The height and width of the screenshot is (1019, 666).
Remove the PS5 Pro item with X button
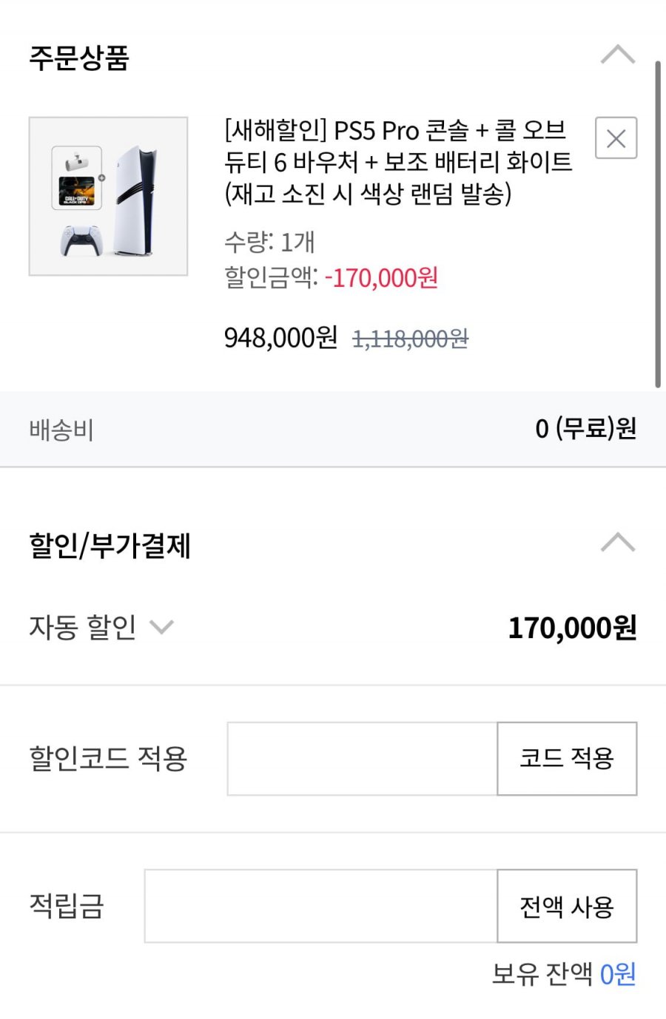pyautogui.click(x=616, y=138)
